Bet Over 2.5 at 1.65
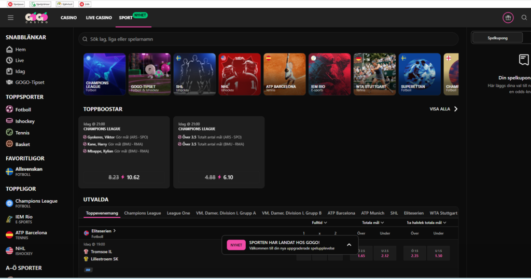 pyautogui.click(x=361, y=253)
